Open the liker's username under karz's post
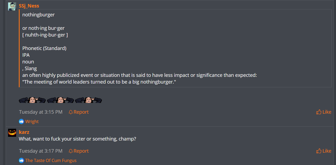This screenshot has width=336, height=165. [x=51, y=160]
